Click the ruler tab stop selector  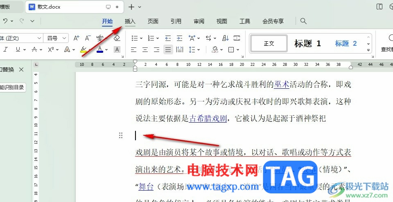click(x=36, y=65)
